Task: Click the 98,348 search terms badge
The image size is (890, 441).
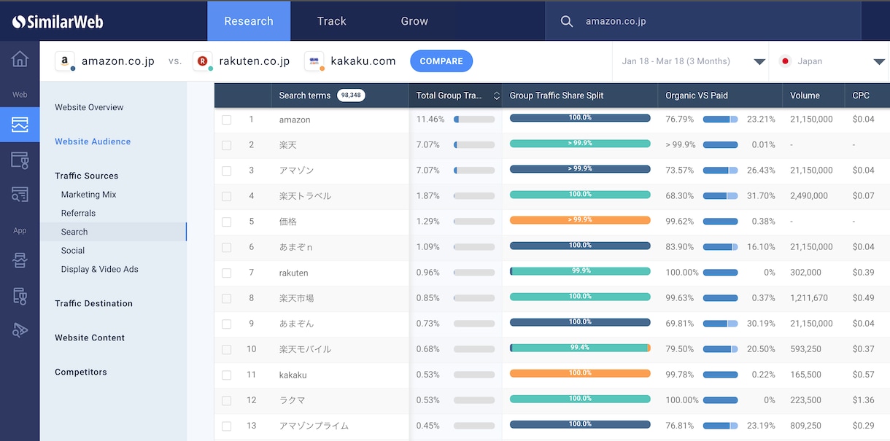Action: pos(351,95)
